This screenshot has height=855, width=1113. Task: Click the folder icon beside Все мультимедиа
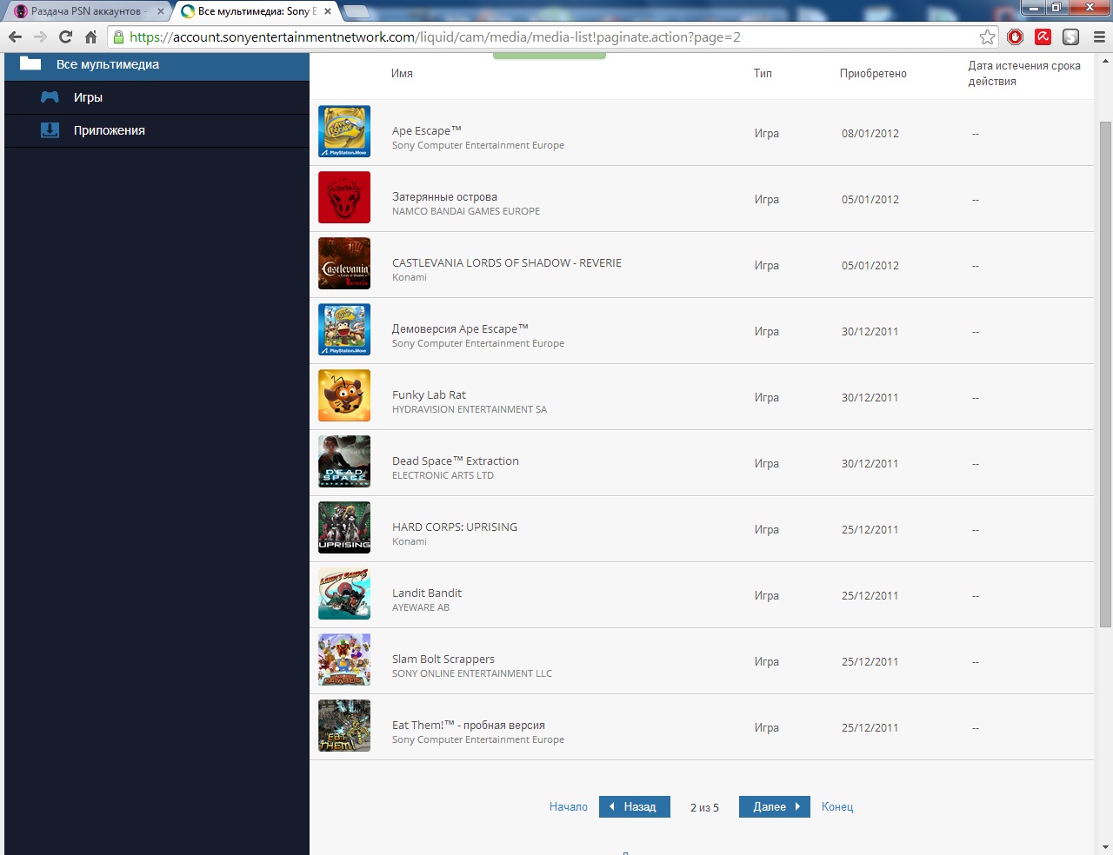point(30,63)
